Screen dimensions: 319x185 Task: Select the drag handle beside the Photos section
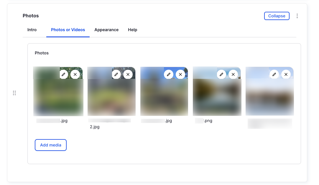point(14,93)
